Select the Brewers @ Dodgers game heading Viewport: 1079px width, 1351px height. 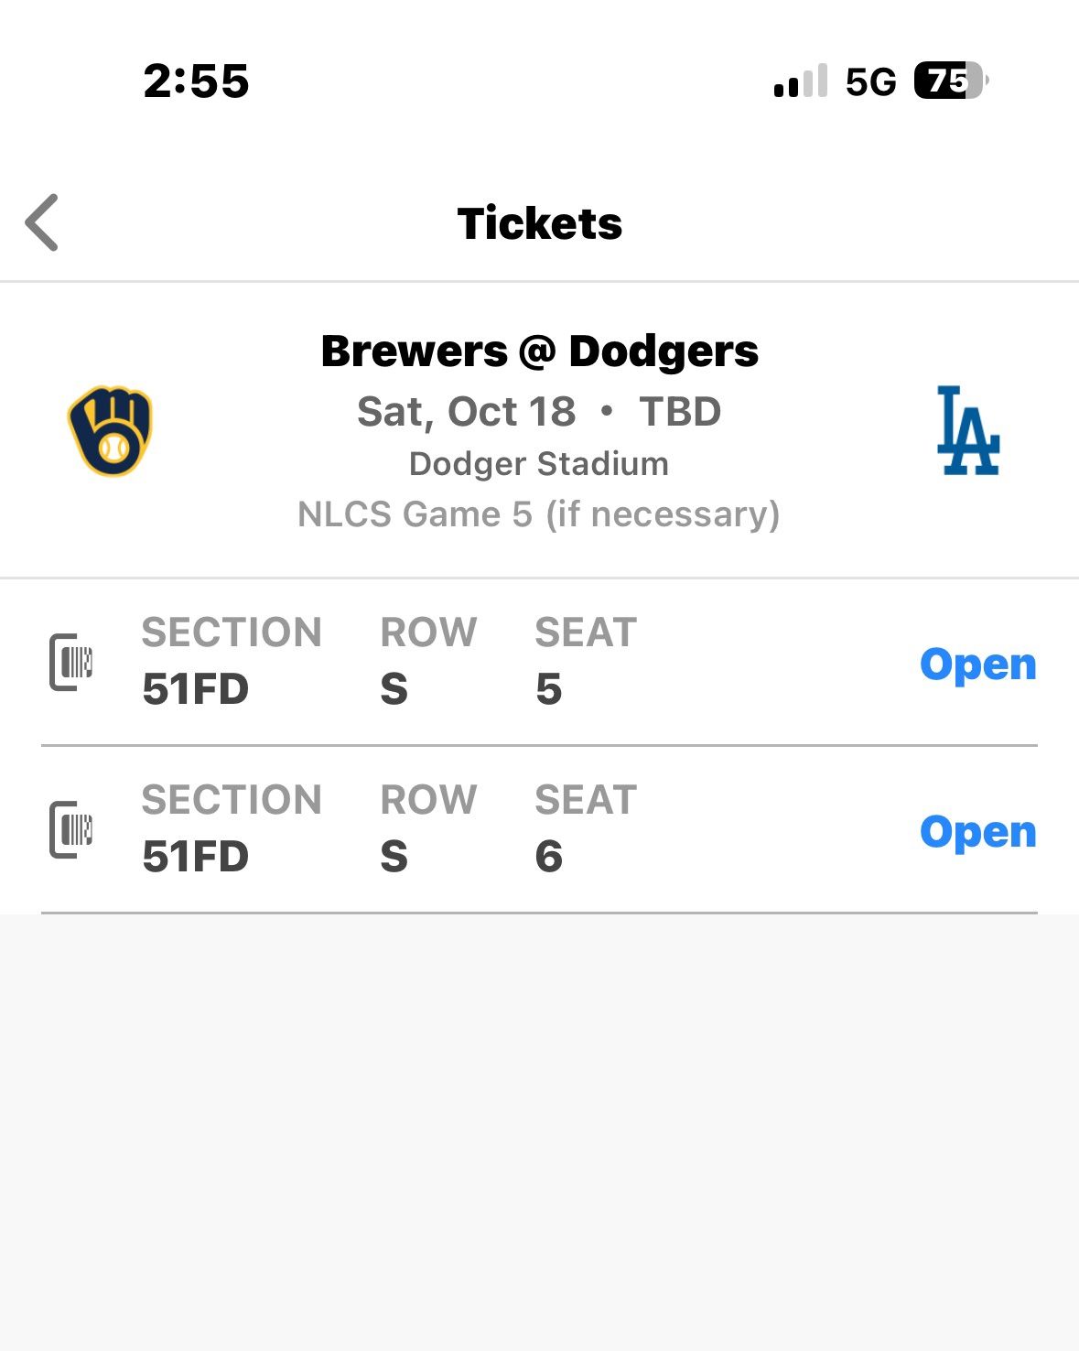pos(540,351)
